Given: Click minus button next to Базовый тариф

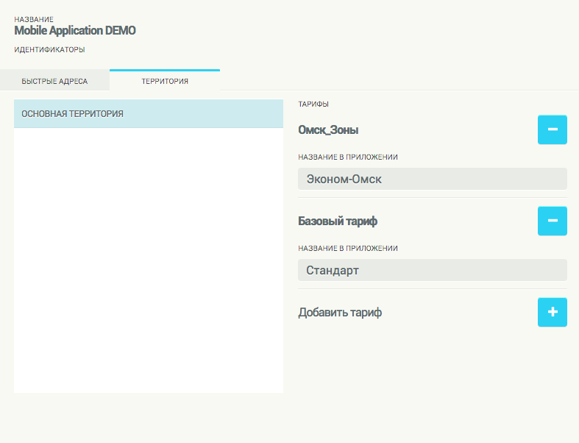Looking at the screenshot, I should [552, 221].
